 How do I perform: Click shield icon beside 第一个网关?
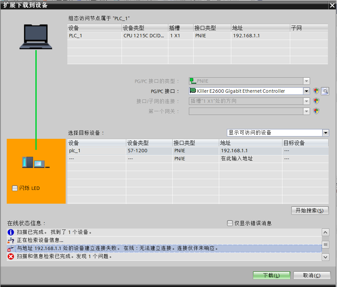pyautogui.click(x=316, y=111)
